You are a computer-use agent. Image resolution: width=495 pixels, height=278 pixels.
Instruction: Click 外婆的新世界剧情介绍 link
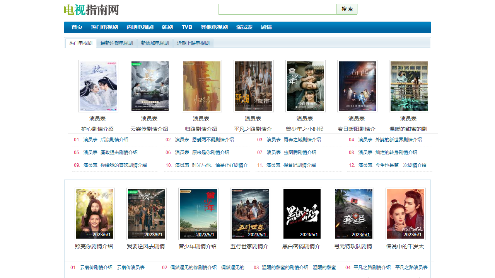[x=398, y=140]
